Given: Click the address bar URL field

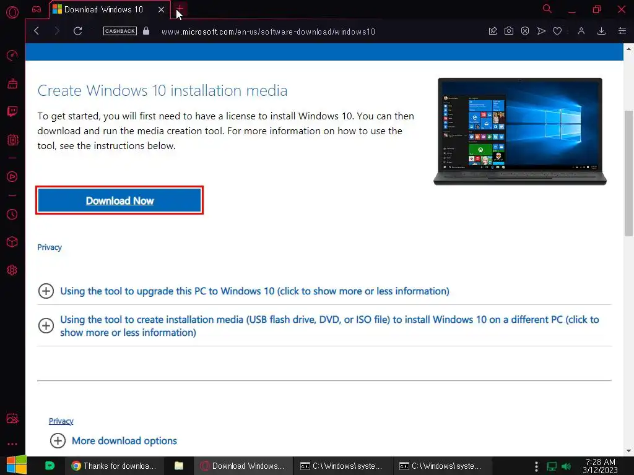Looking at the screenshot, I should (268, 32).
